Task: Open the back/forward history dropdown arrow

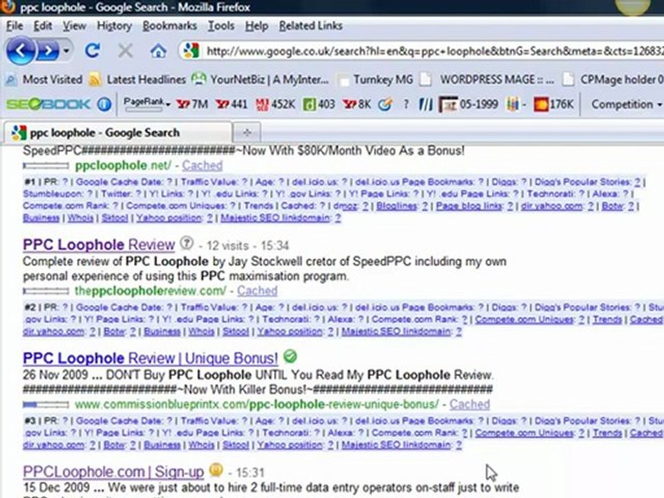Action: [x=66, y=51]
